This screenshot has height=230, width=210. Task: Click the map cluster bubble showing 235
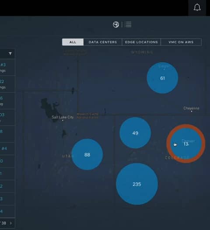click(137, 184)
